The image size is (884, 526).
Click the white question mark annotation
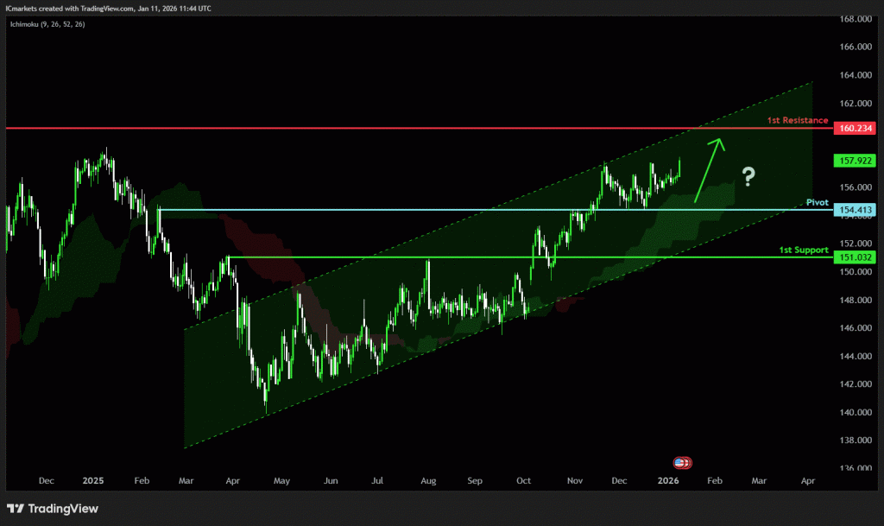748,178
